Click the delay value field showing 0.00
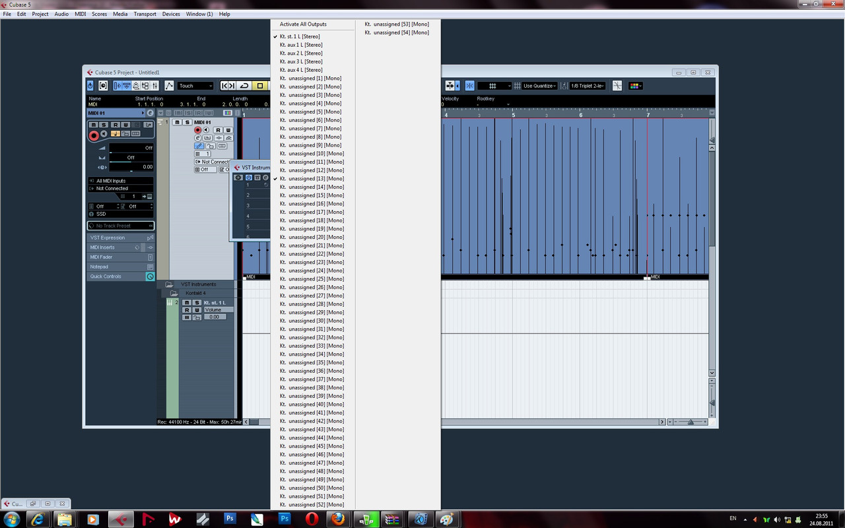 (131, 167)
